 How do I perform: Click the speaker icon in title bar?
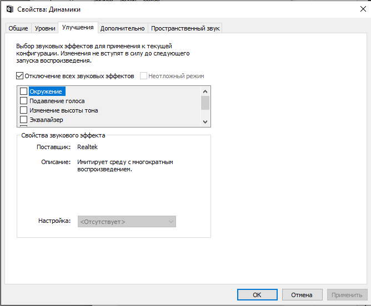9,9
